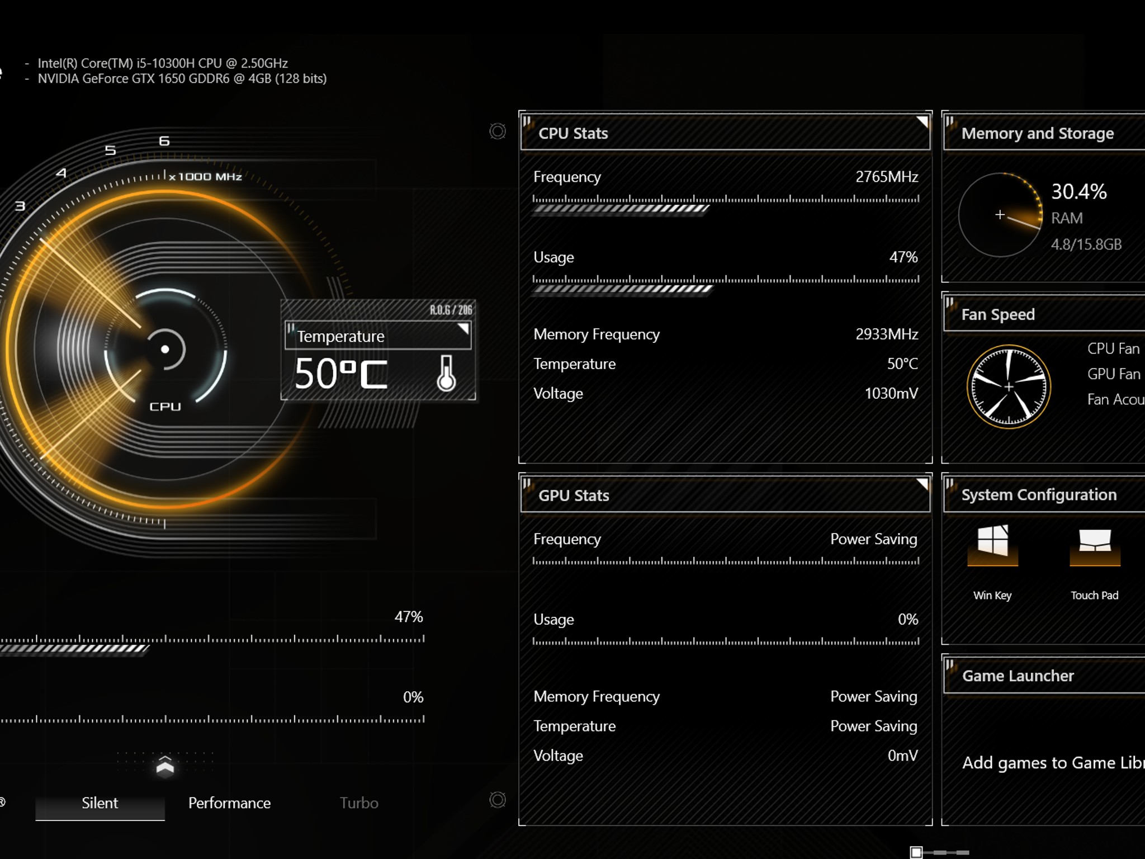1145x859 pixels.
Task: Click the 'GPU Fan' label
Action: coord(1114,374)
